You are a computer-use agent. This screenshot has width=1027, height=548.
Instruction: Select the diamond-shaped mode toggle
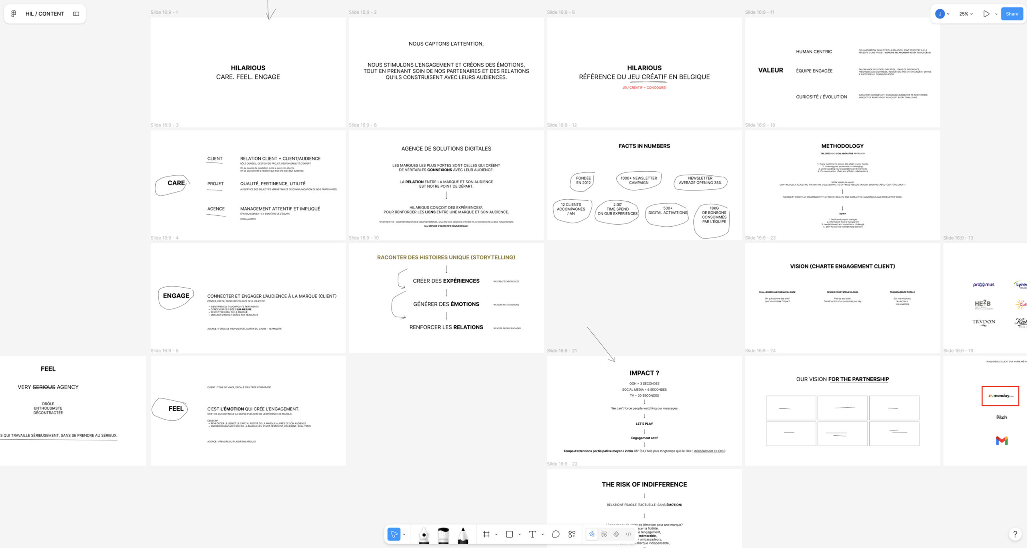tap(617, 534)
